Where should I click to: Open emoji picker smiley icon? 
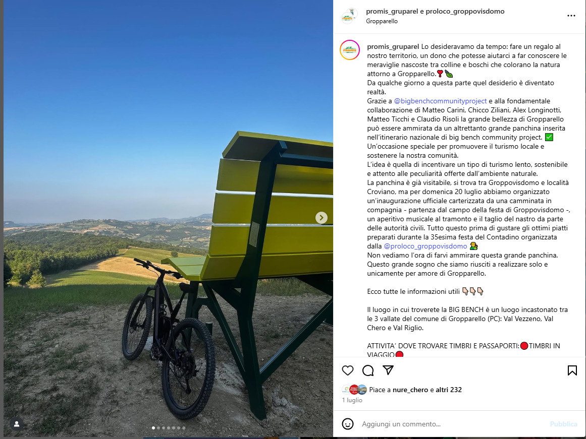click(348, 424)
